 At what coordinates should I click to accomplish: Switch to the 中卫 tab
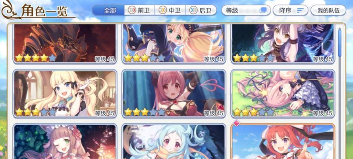click(170, 10)
